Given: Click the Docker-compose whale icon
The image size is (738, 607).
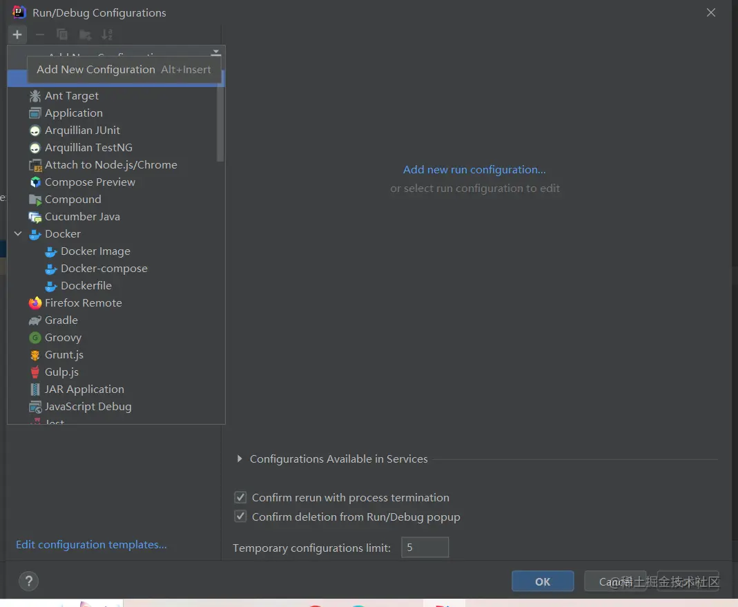Looking at the screenshot, I should click(x=51, y=269).
